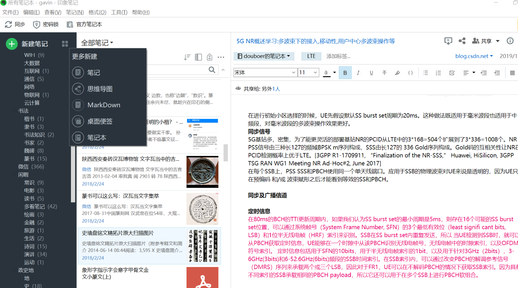Select the 演讲 (34) notebook

coord(35,254)
